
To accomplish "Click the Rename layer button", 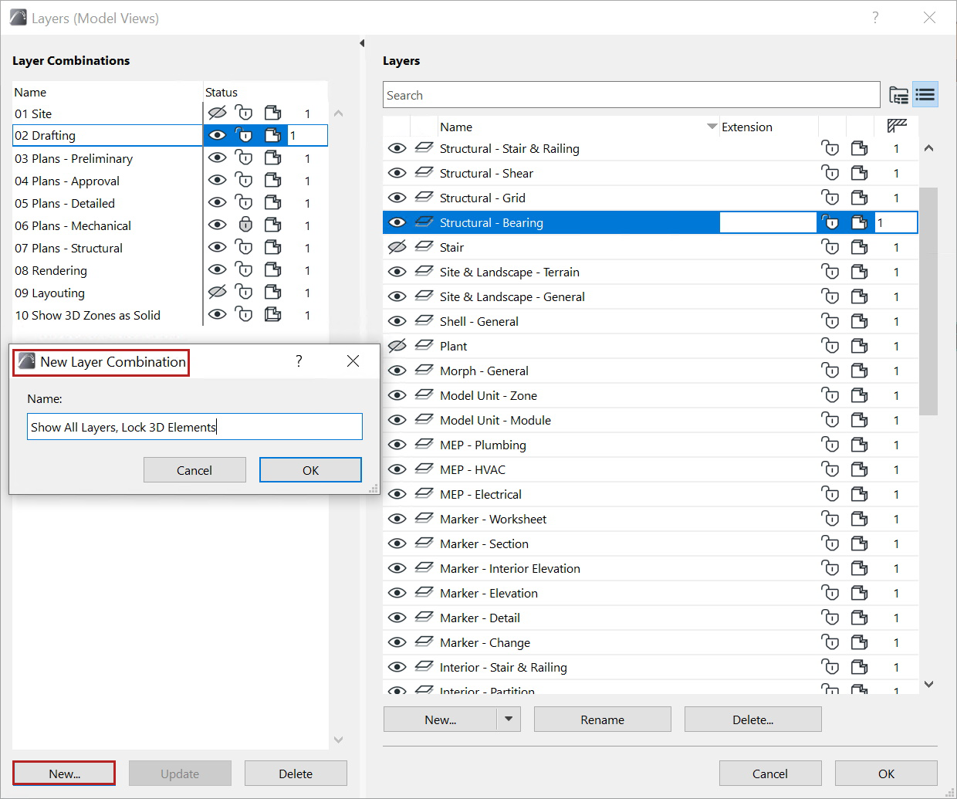I will [x=602, y=719].
